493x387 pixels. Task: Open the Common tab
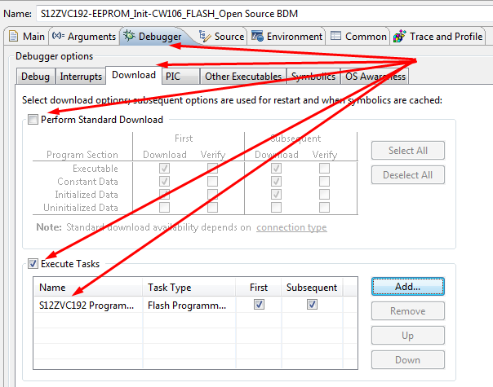pos(358,37)
